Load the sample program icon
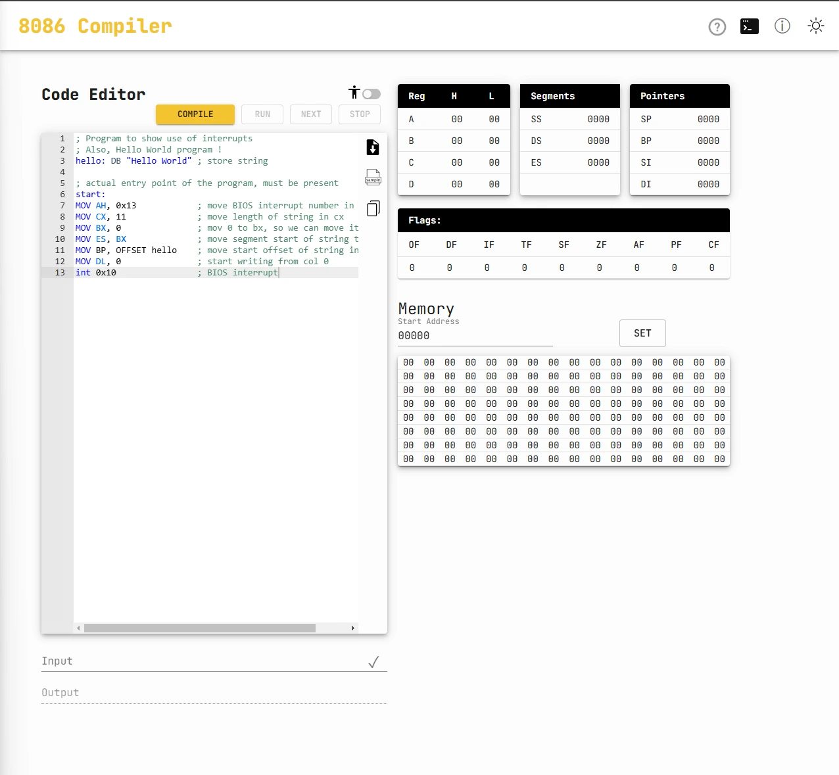Viewport: 839px width, 775px height. 373,177
